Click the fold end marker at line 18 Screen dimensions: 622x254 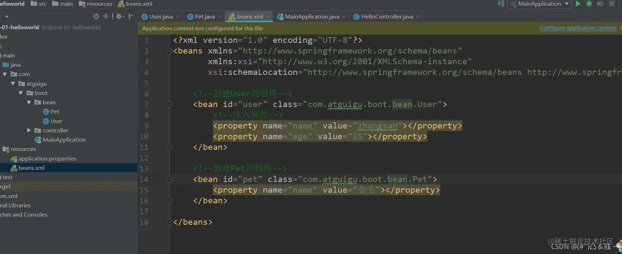(169, 222)
